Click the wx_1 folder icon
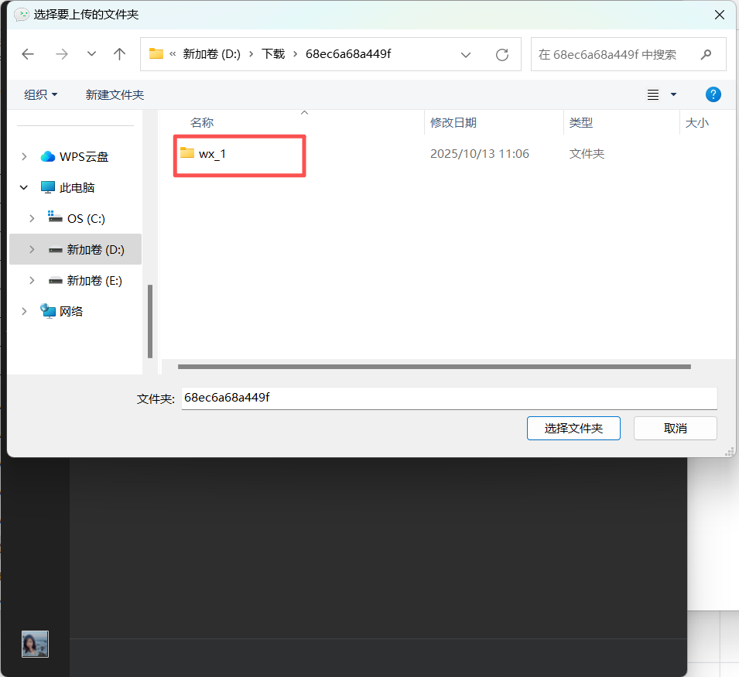739x677 pixels. 187,152
